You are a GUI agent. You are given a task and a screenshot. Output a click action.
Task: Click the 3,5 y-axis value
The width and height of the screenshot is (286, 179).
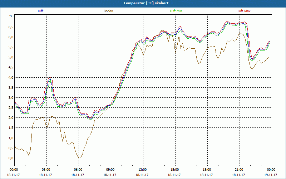[x=11, y=87]
